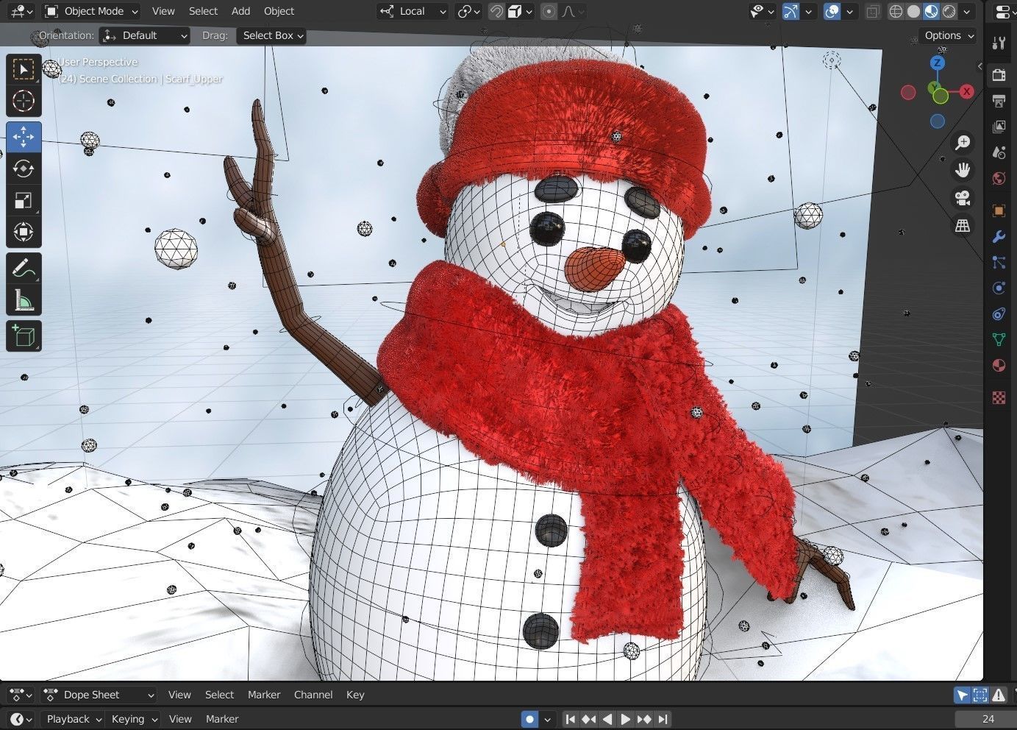Open Orientation Default dropdown

[x=144, y=35]
